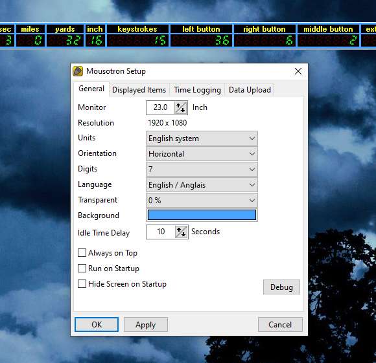Click the keystrokes counter display

137,40
